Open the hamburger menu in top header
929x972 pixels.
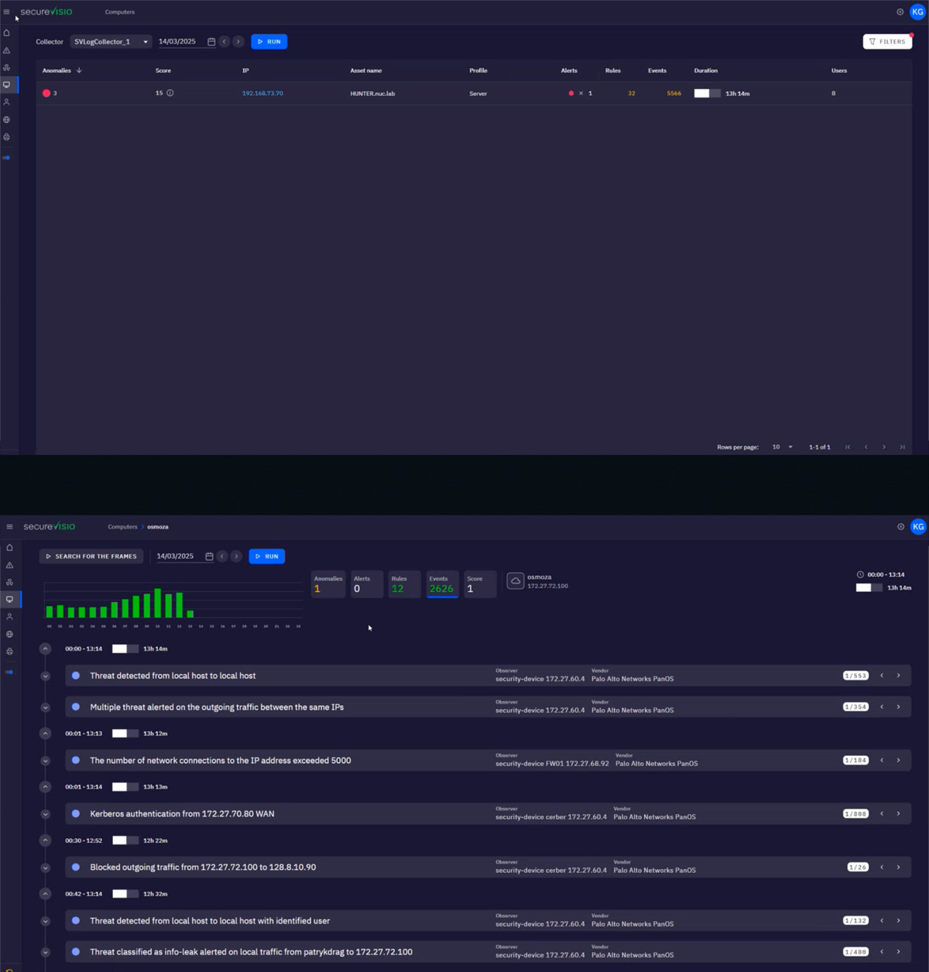6,12
